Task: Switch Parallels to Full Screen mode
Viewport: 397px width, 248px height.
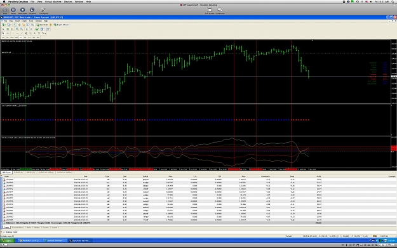Action: point(210,10)
